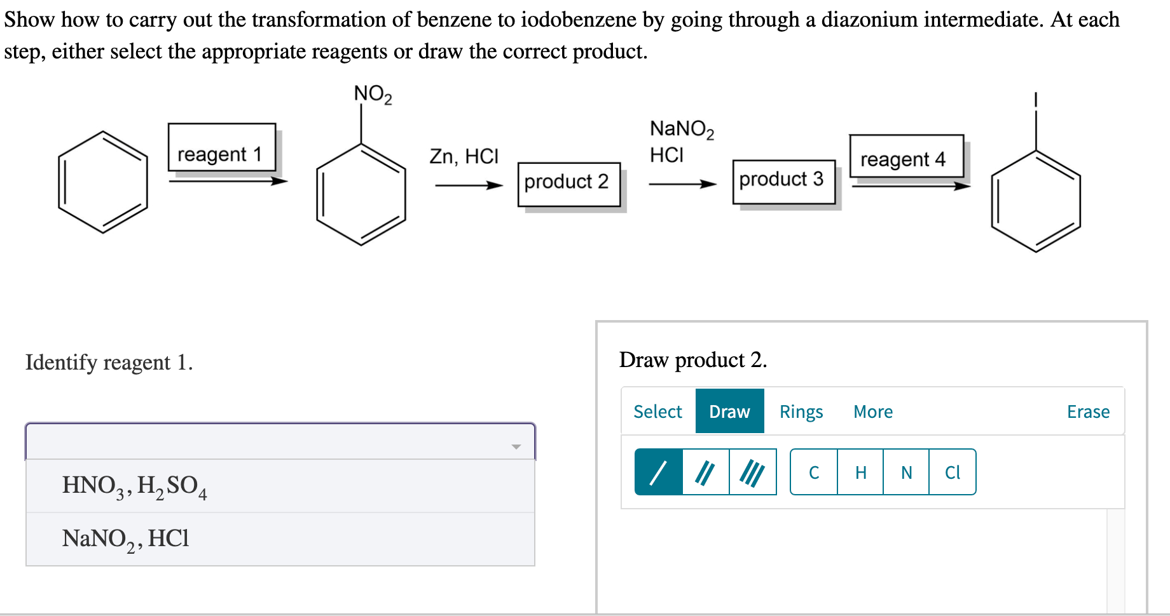Choose the Chlorine atom button
Screen dimensions: 1170x616
pos(952,472)
